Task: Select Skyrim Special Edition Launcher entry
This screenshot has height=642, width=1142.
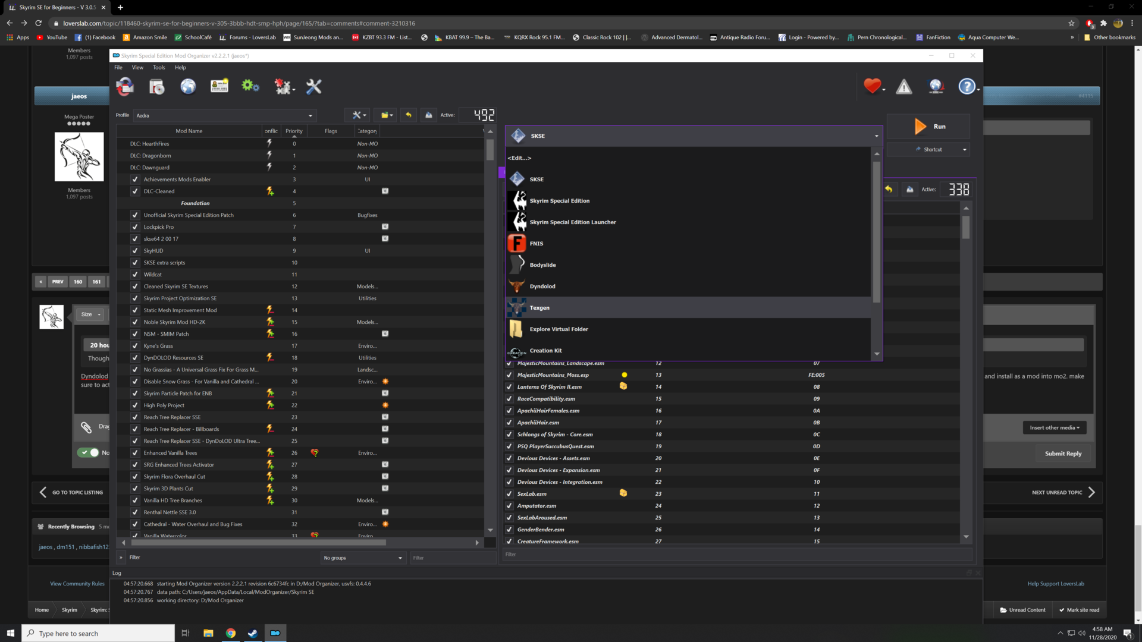Action: pyautogui.click(x=688, y=222)
